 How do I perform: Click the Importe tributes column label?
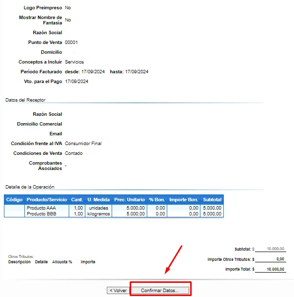(88, 262)
